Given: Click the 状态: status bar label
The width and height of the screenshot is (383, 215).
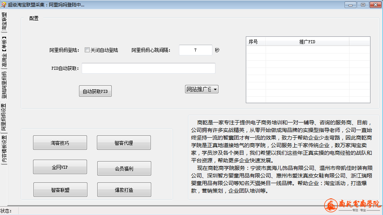Looking at the screenshot, I should (x=6, y=211).
